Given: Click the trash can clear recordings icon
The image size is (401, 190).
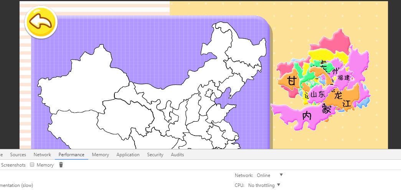Looking at the screenshot, I should (x=61, y=165).
